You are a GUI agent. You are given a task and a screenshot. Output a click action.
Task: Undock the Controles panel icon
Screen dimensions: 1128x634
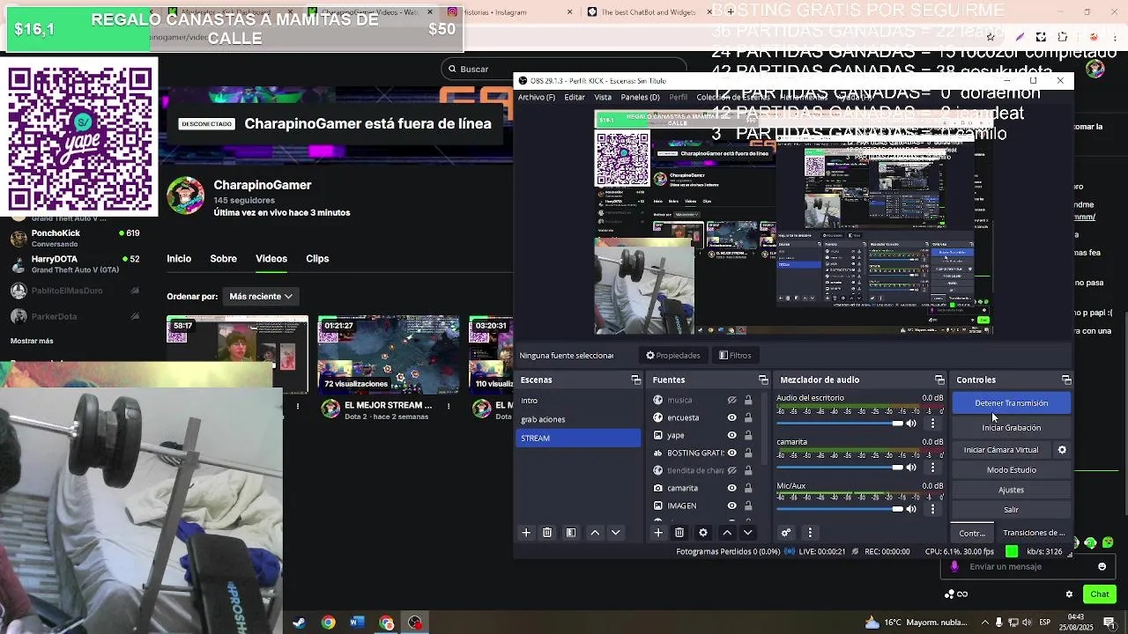point(1066,380)
